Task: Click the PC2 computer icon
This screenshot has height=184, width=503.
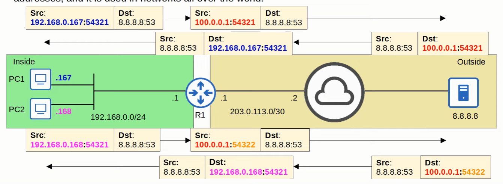Action: [x=40, y=109]
